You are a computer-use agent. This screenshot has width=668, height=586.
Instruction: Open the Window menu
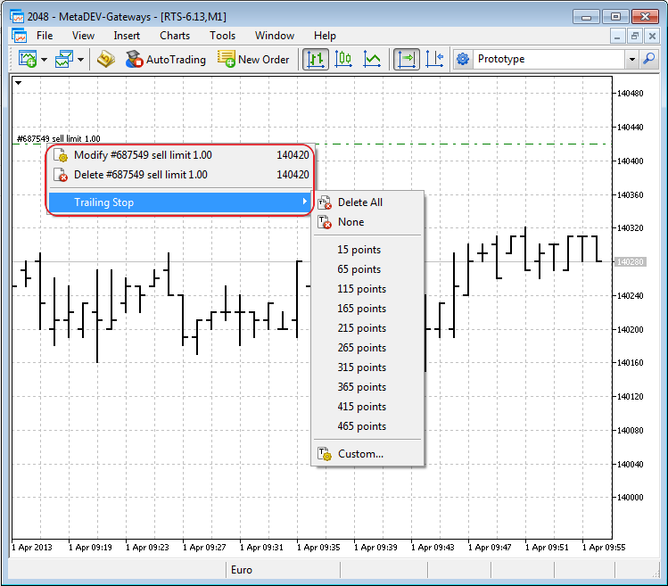275,36
